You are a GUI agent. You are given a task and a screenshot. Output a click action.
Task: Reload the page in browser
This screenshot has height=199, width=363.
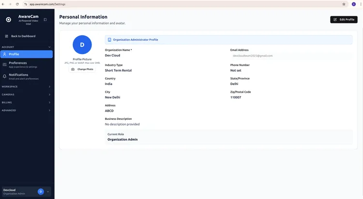pos(17,4)
